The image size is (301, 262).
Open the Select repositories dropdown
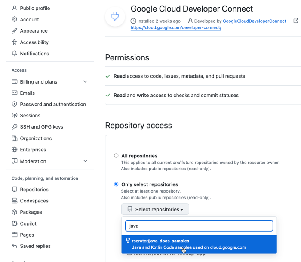click(x=155, y=209)
